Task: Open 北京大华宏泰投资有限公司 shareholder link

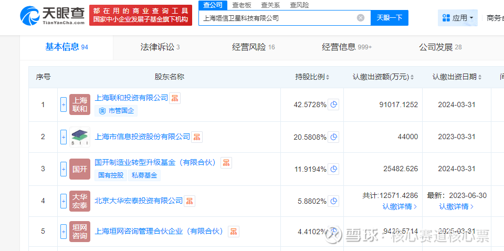Action: click(139, 201)
